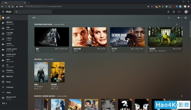Open Breaking Bad episode thumbnail in Continue Watching
Viewport: 191px width, 110px height.
(x=165, y=37)
